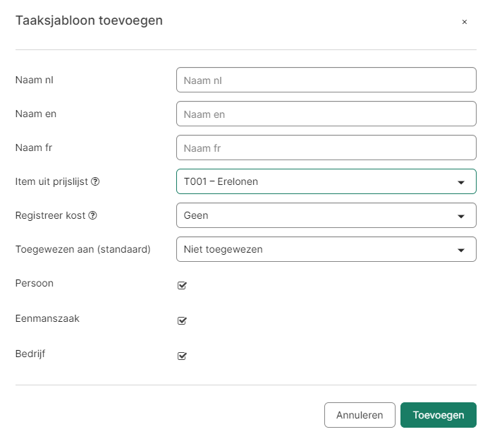Open the Item uit prijslijst dropdown
This screenshot has height=439, width=490.
coord(326,181)
